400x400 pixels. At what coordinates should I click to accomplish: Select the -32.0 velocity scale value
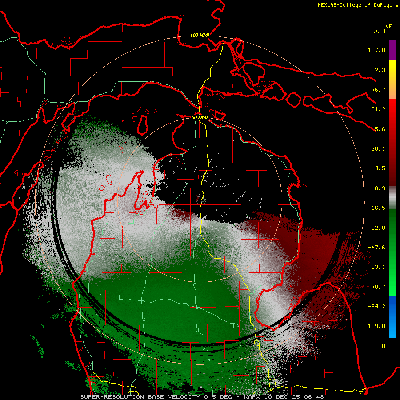pyautogui.click(x=376, y=228)
